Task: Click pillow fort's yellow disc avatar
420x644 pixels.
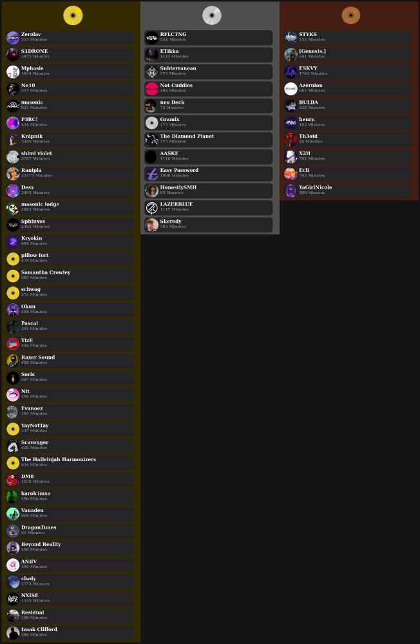Action: (x=13, y=259)
